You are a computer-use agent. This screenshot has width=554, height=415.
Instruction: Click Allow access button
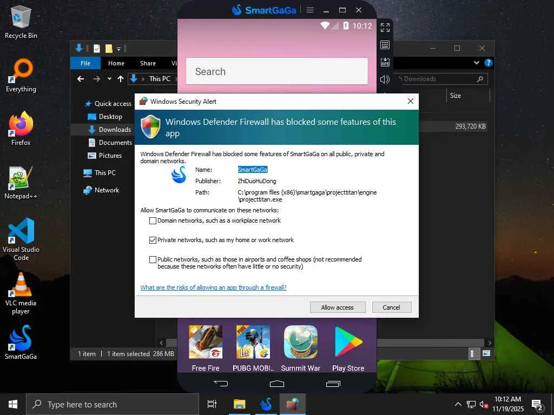click(338, 307)
